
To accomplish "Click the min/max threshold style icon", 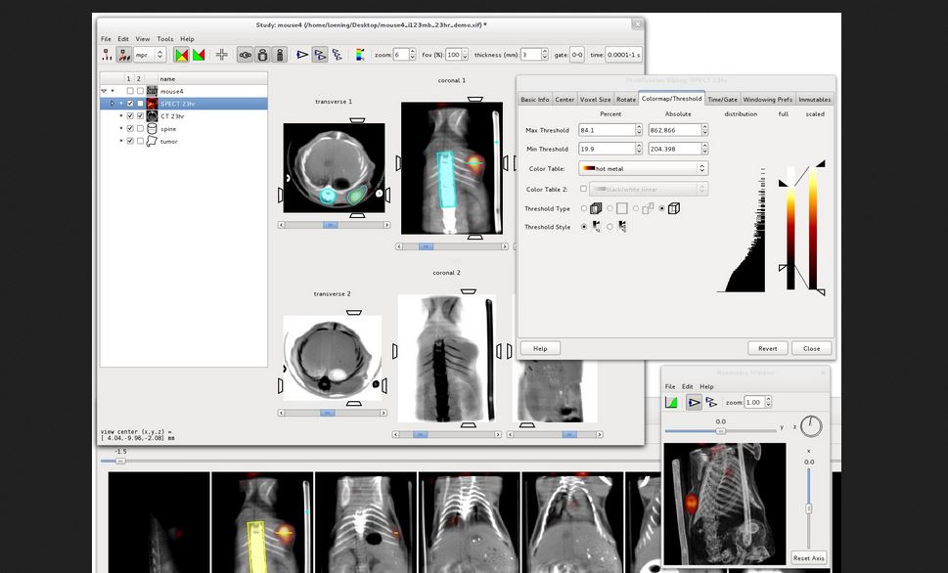I will click(597, 227).
